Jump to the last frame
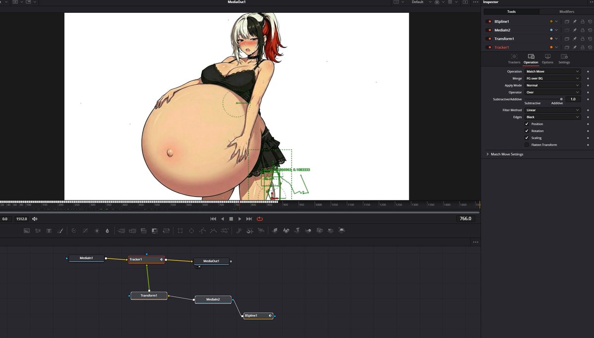The height and width of the screenshot is (338, 594). point(249,219)
